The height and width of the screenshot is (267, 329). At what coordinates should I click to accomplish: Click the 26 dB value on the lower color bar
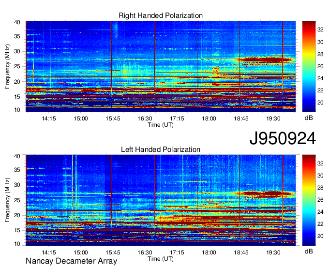320,200
